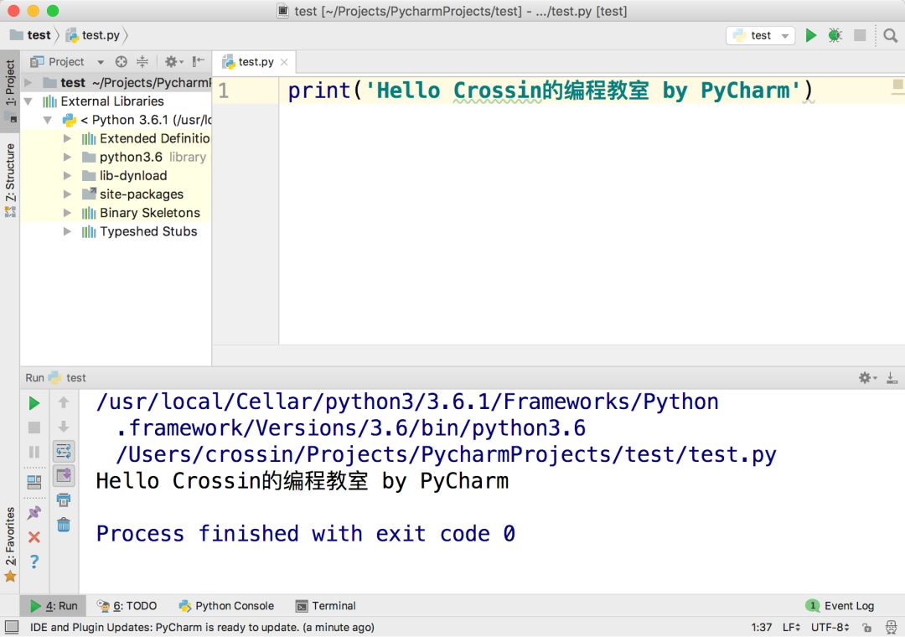
Task: Open the test run configuration dropdown
Action: [761, 36]
